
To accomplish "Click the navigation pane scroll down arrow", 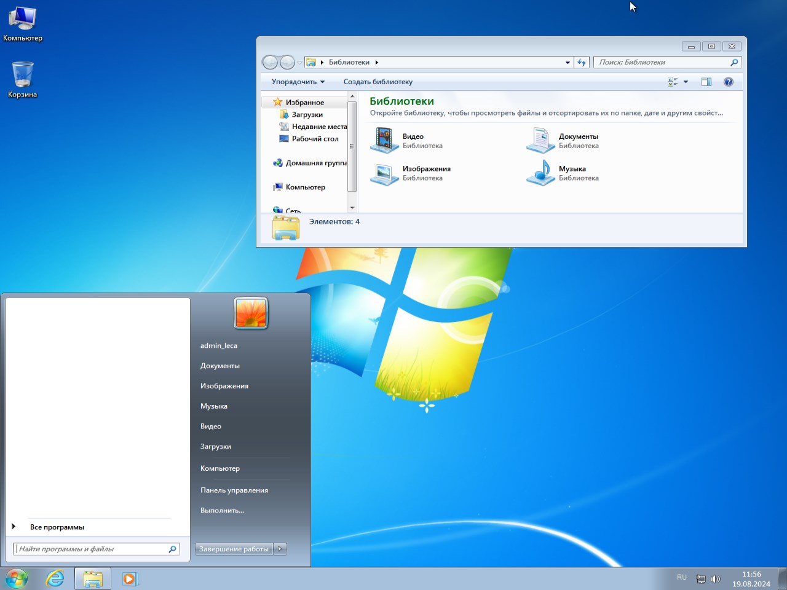I will point(352,208).
